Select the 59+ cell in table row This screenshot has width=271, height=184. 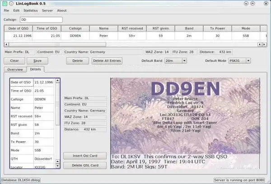132,36
